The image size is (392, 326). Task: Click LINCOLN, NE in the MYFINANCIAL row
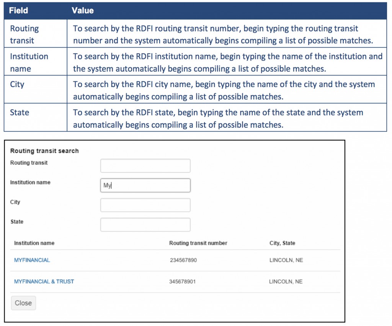coord(286,260)
